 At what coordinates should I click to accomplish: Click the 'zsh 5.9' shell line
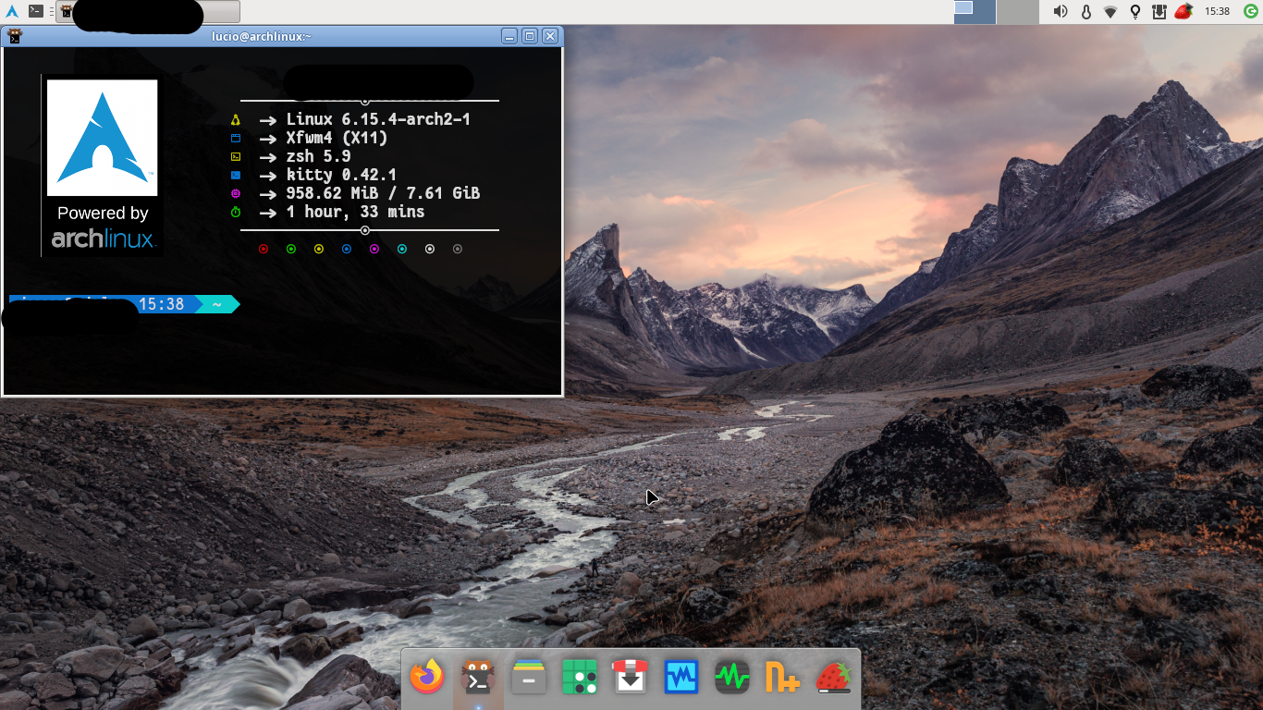tap(318, 156)
